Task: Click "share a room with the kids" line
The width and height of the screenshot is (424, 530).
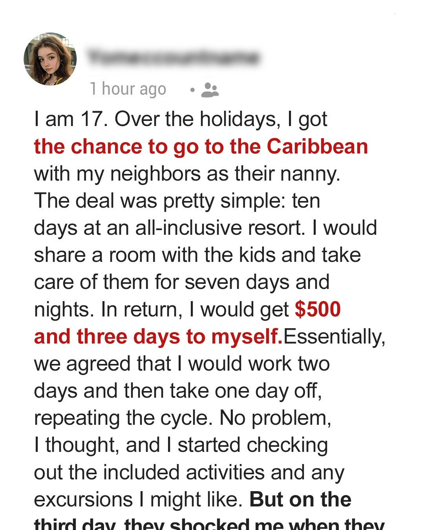Action: click(x=197, y=255)
